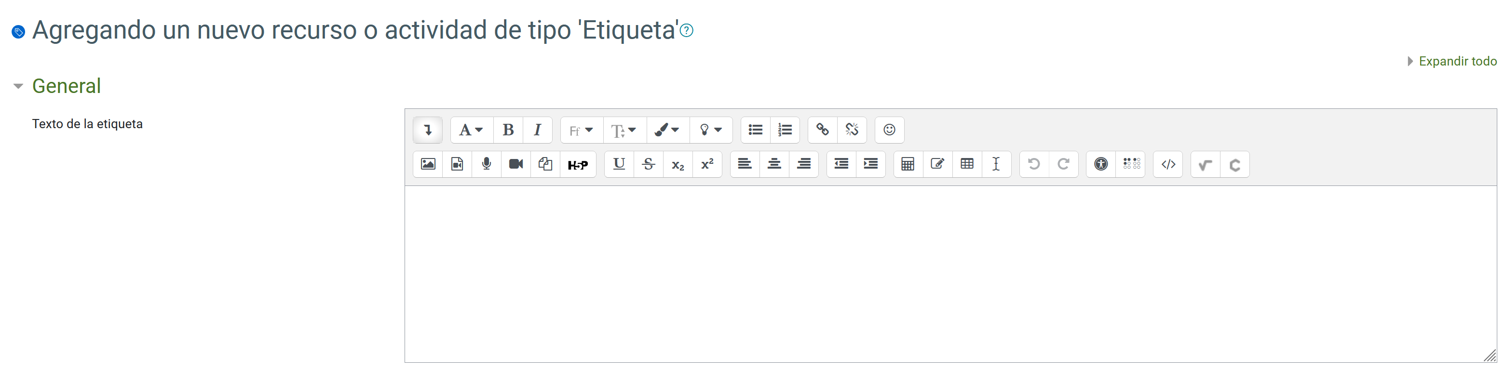Viewport: 1505px width, 370px height.
Task: Open the screenreader helper dots icon
Action: pyautogui.click(x=1130, y=164)
